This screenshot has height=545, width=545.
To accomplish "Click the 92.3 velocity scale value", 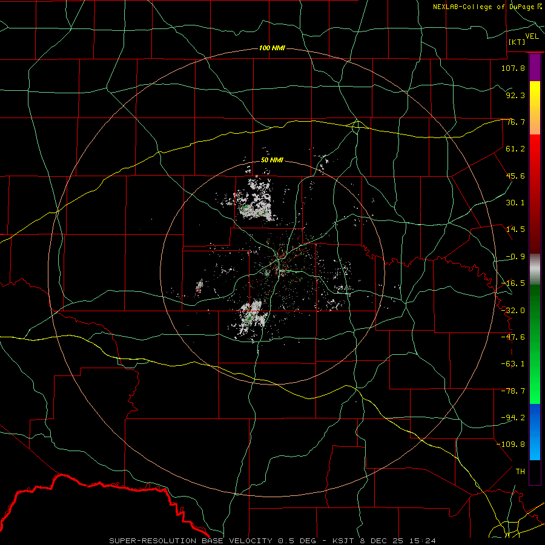I will point(515,95).
